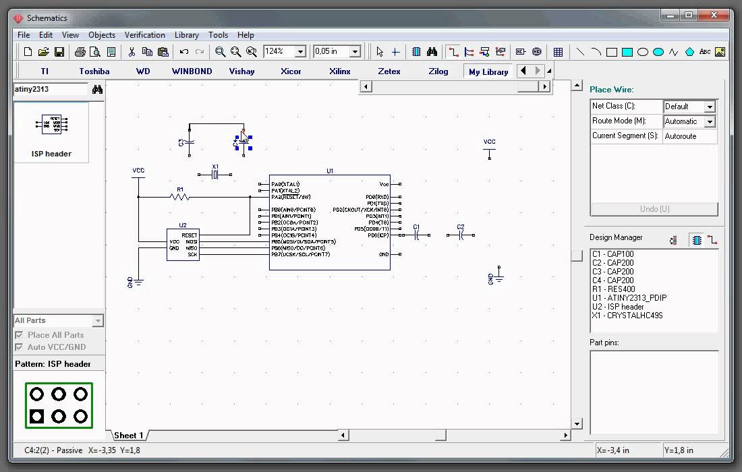Draw a filled cyan ellipse

(x=658, y=51)
